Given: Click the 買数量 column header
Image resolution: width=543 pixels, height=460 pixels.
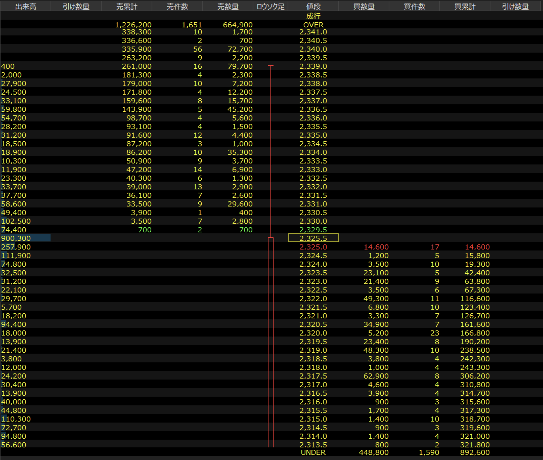Looking at the screenshot, I should [364, 6].
